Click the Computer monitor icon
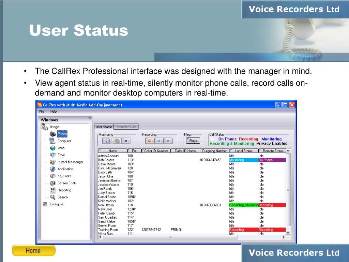Image resolution: width=349 pixels, height=262 pixels. click(x=52, y=141)
